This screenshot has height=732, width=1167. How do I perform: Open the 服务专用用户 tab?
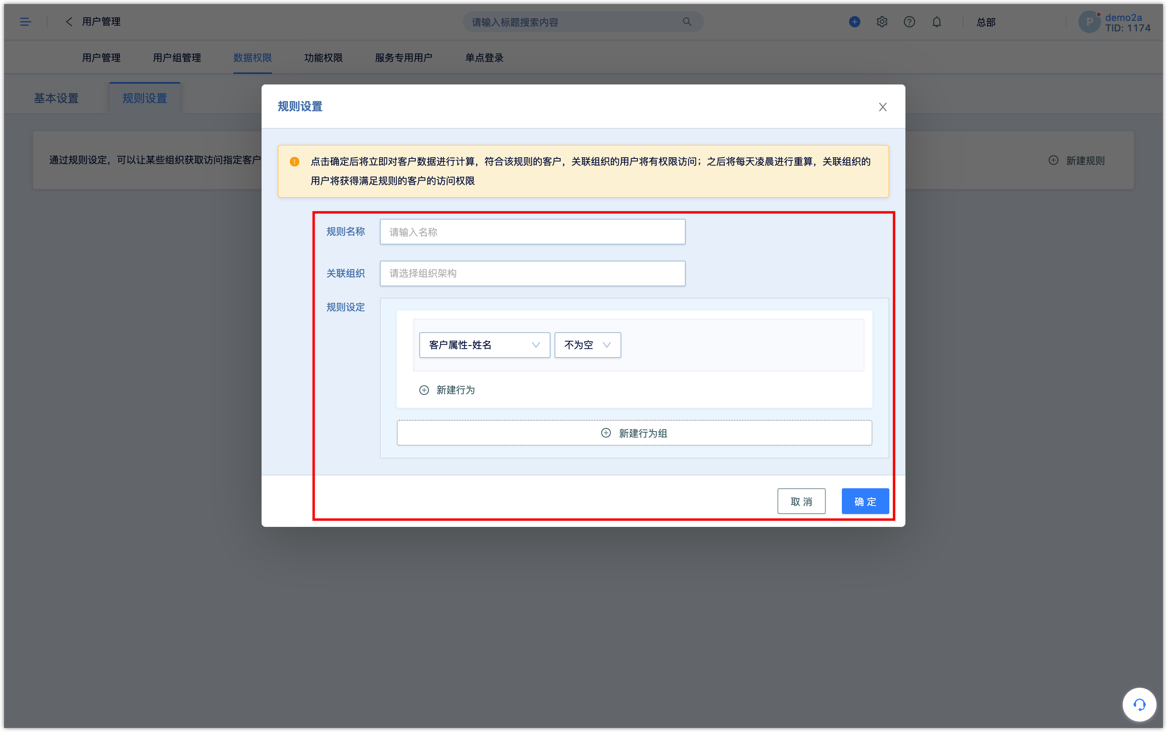[403, 58]
